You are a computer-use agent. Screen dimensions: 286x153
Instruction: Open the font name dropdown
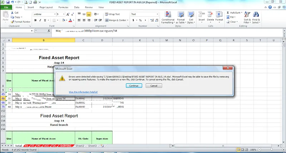coord(55,14)
